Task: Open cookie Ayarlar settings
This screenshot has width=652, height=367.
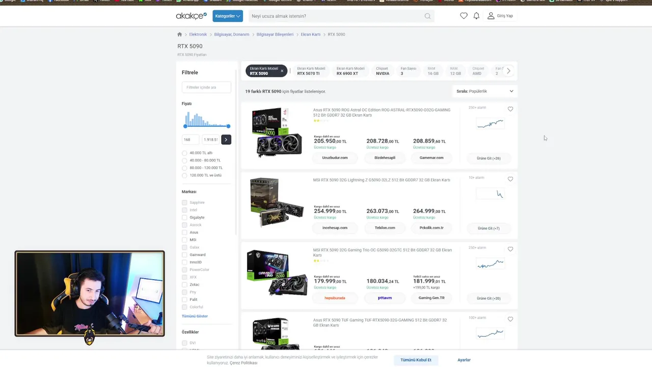Action: [464, 360]
